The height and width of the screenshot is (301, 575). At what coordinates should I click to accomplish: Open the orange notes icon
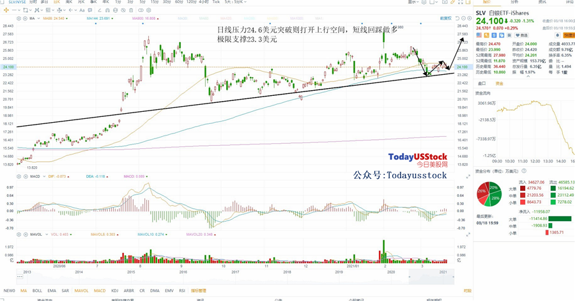click(468, 2)
